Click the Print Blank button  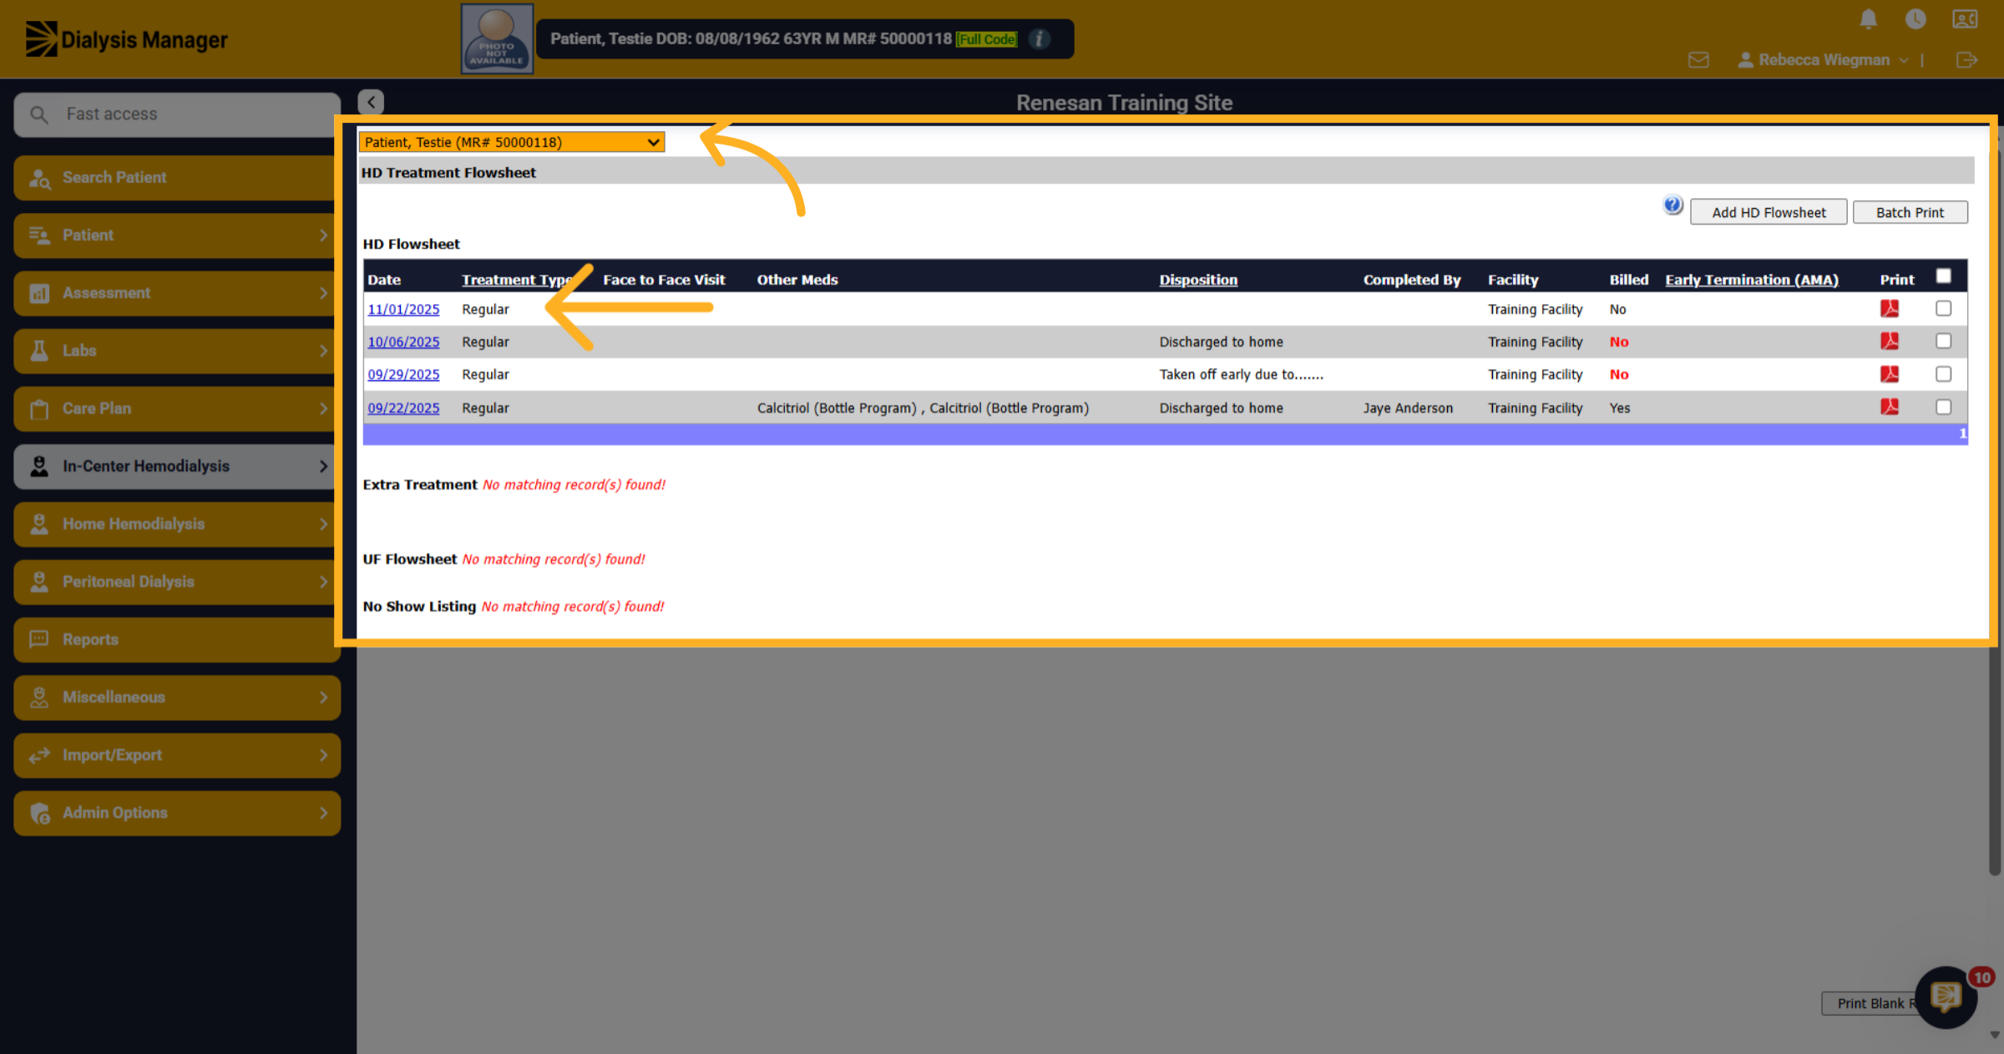tap(1870, 1003)
